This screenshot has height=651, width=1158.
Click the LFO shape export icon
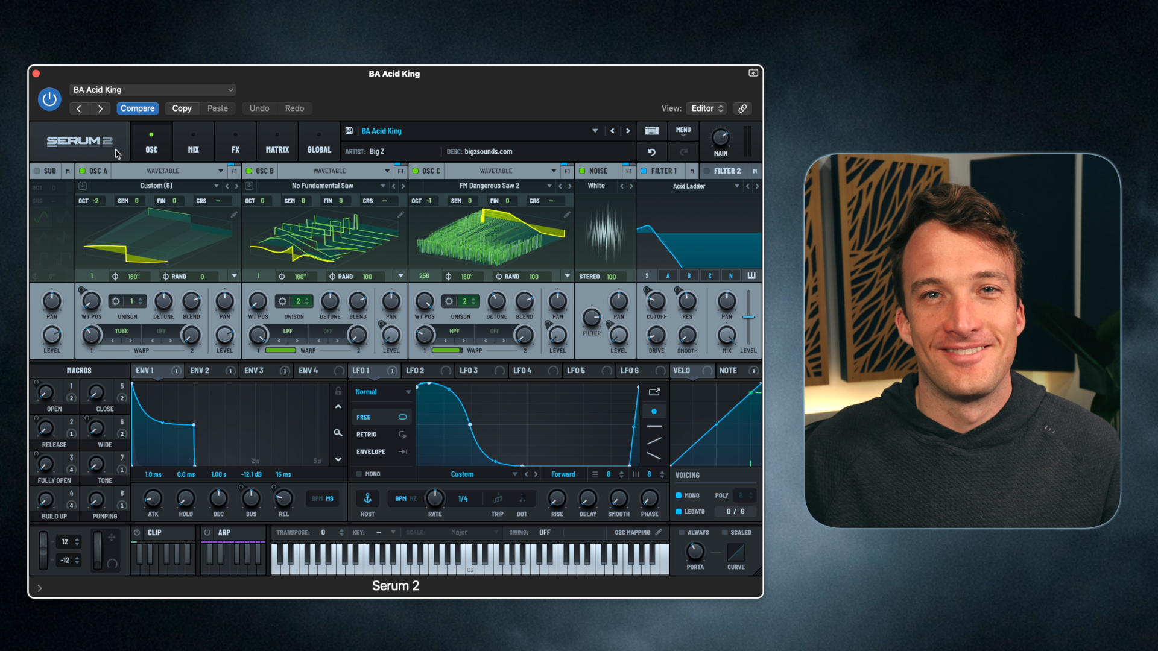click(x=654, y=392)
